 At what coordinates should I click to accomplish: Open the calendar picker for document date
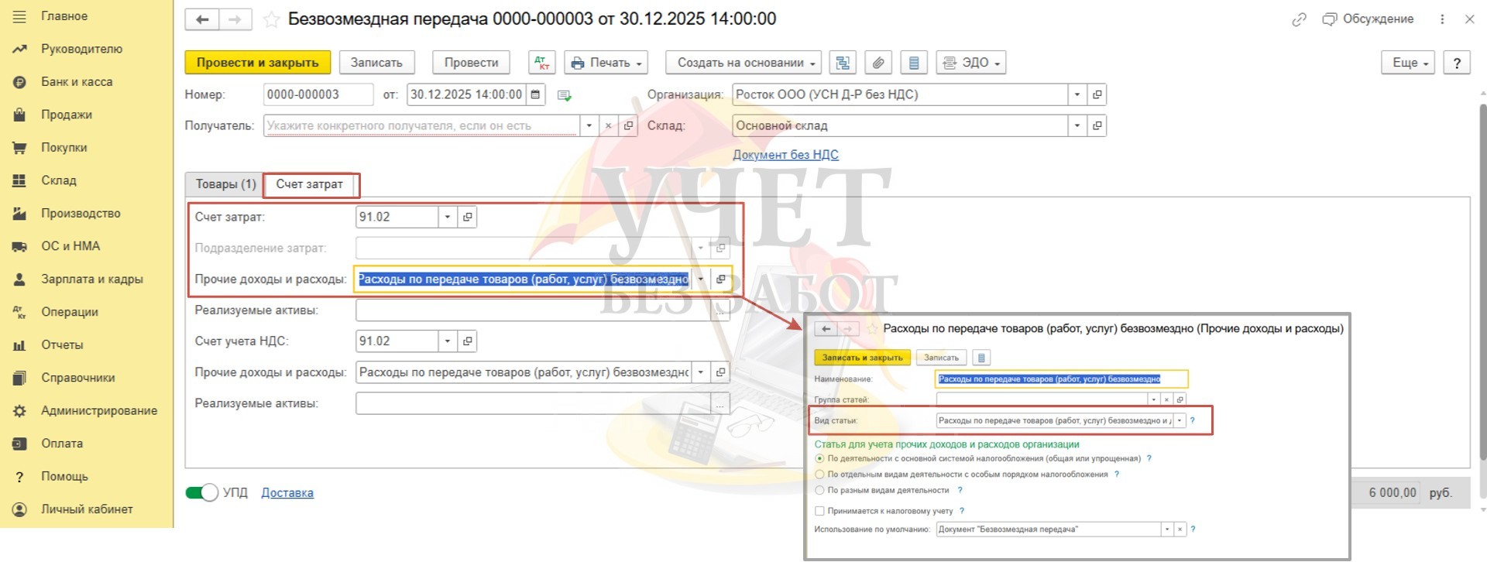click(x=535, y=94)
